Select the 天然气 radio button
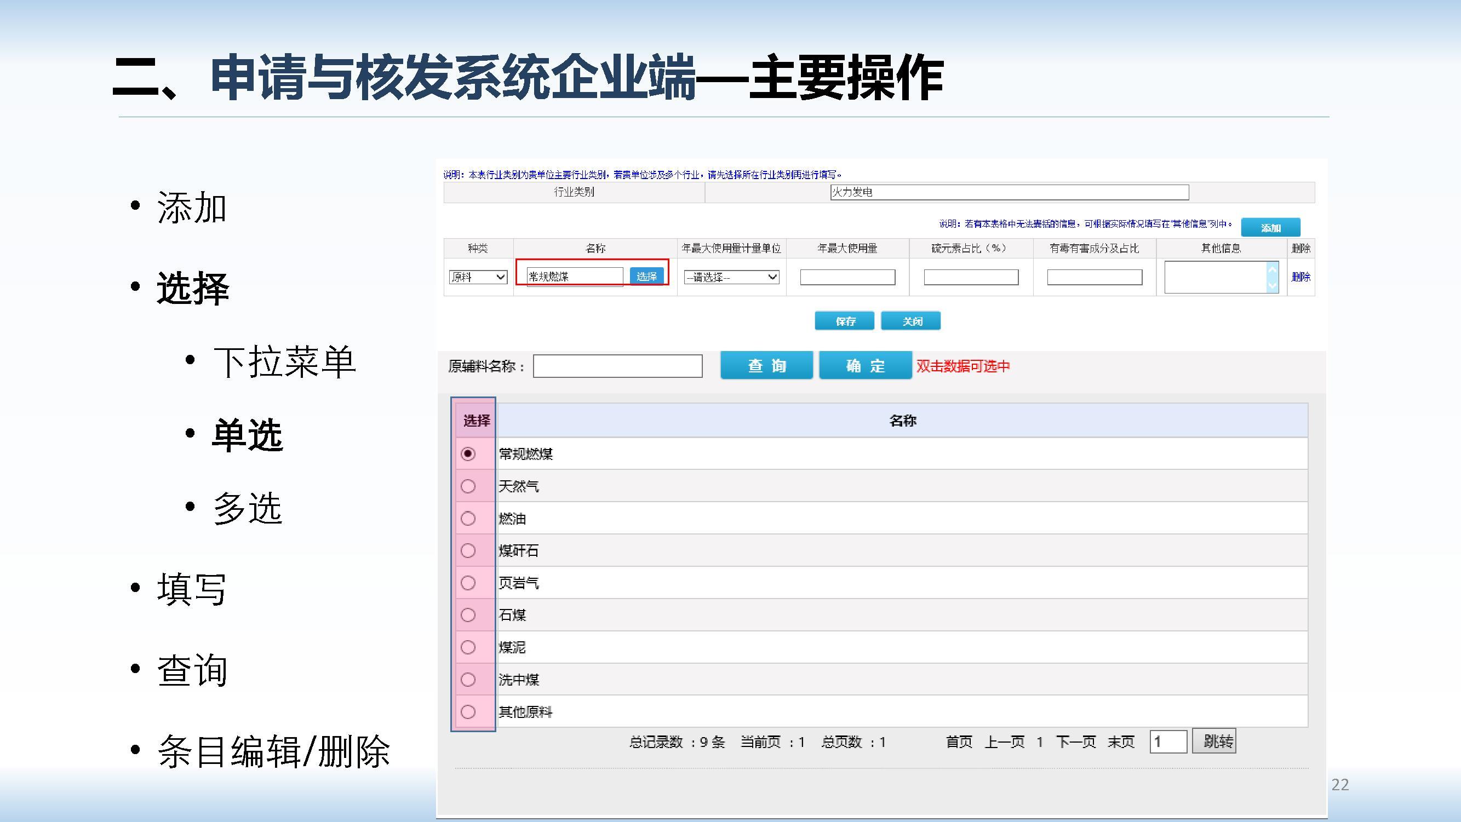This screenshot has width=1461, height=822. click(468, 486)
